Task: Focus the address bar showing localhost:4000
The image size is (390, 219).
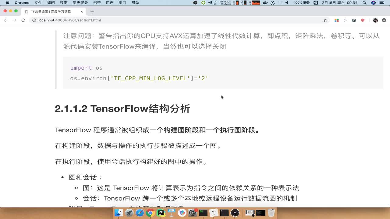Action: click(177, 20)
